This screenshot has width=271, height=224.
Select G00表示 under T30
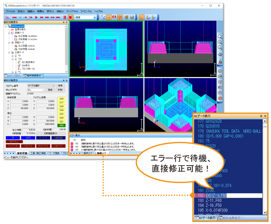(x=24, y=65)
